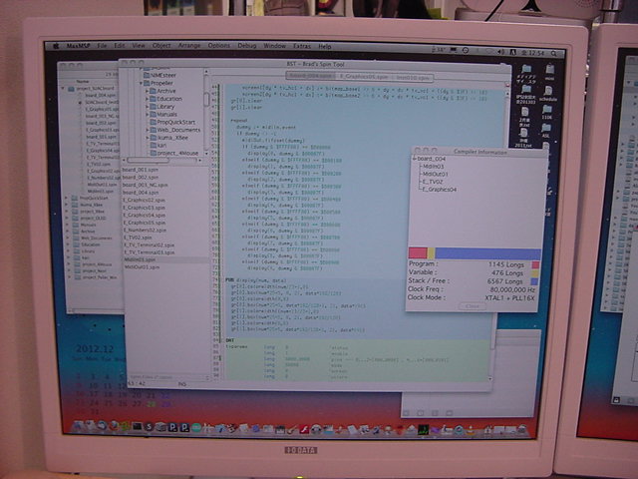Open the Debug menu
Image resolution: width=638 pixels, height=479 pixels.
pos(247,46)
